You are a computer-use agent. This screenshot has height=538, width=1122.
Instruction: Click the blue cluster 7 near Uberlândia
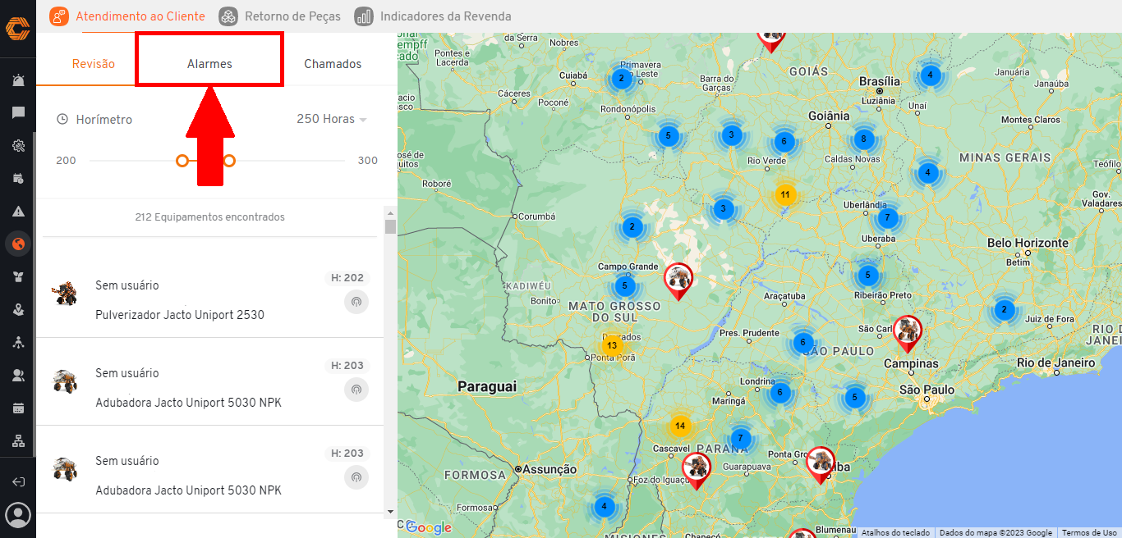coord(886,218)
